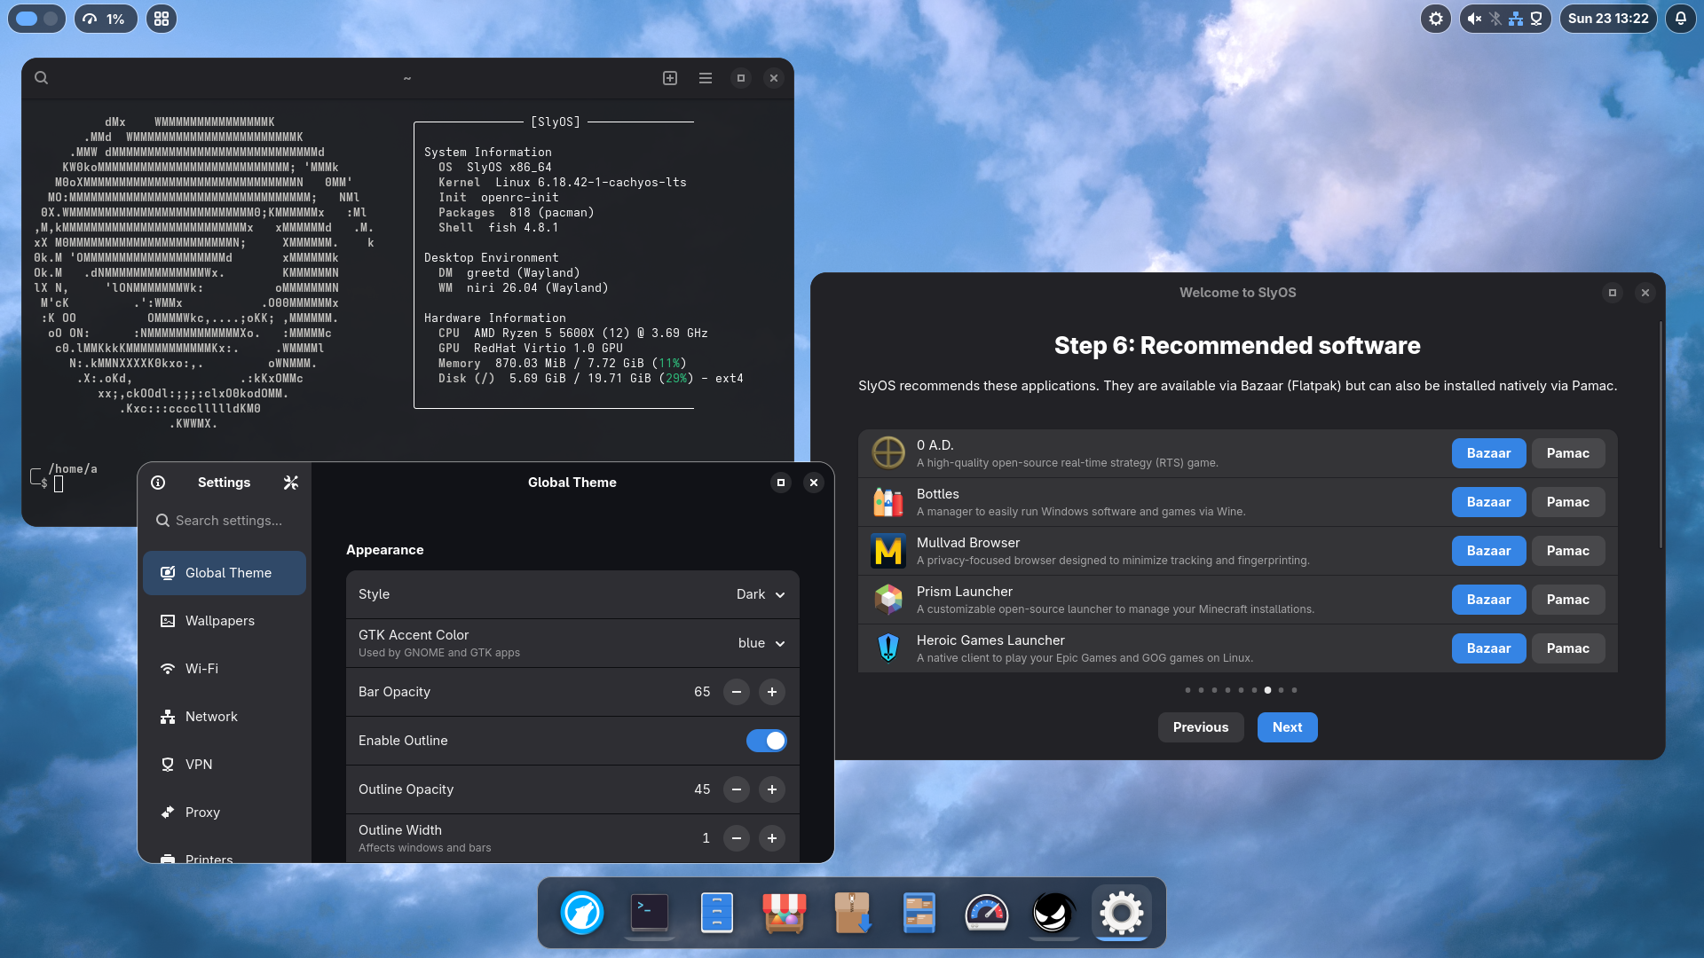Open Network in Settings sidebar
Screen dimensions: 1704x958
225,717
